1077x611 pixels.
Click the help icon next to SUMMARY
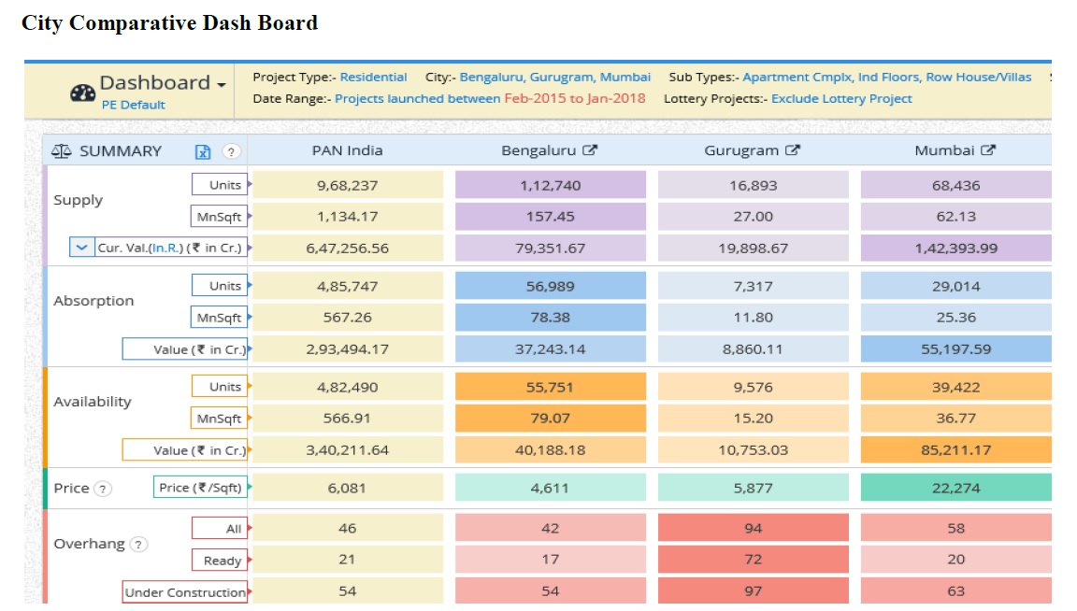(230, 150)
